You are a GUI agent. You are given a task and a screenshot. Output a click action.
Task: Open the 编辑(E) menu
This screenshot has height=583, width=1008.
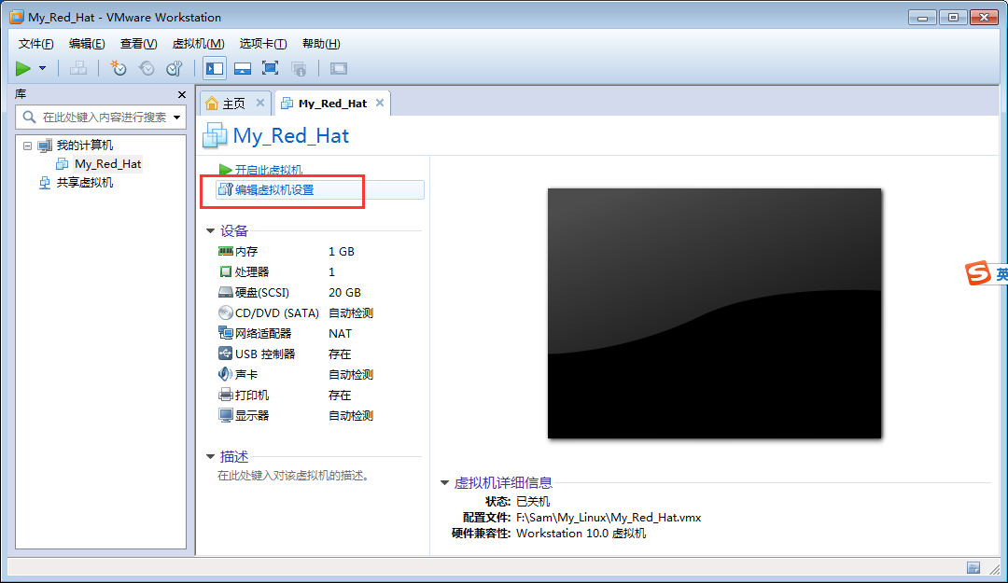pos(87,44)
